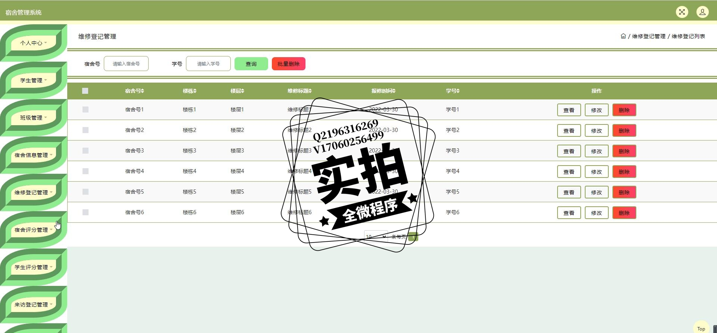Click the 学号5 cell in table

(x=453, y=192)
